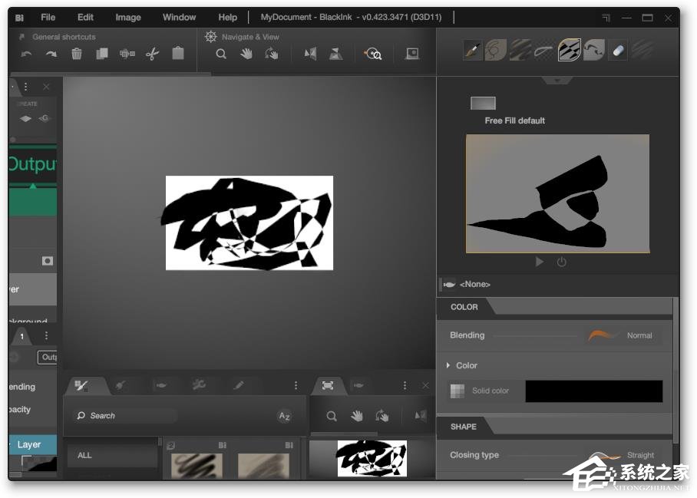Open the Image menu
697x498 pixels.
(128, 17)
